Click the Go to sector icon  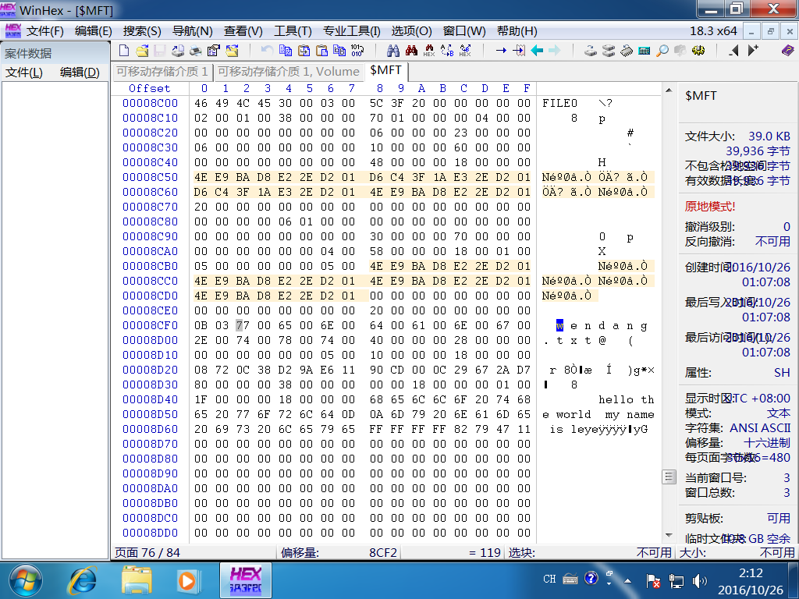(519, 50)
